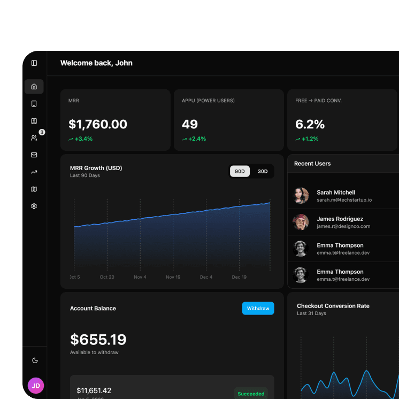Click the APPU (Power Users) card
The image size is (399, 399).
(228, 120)
